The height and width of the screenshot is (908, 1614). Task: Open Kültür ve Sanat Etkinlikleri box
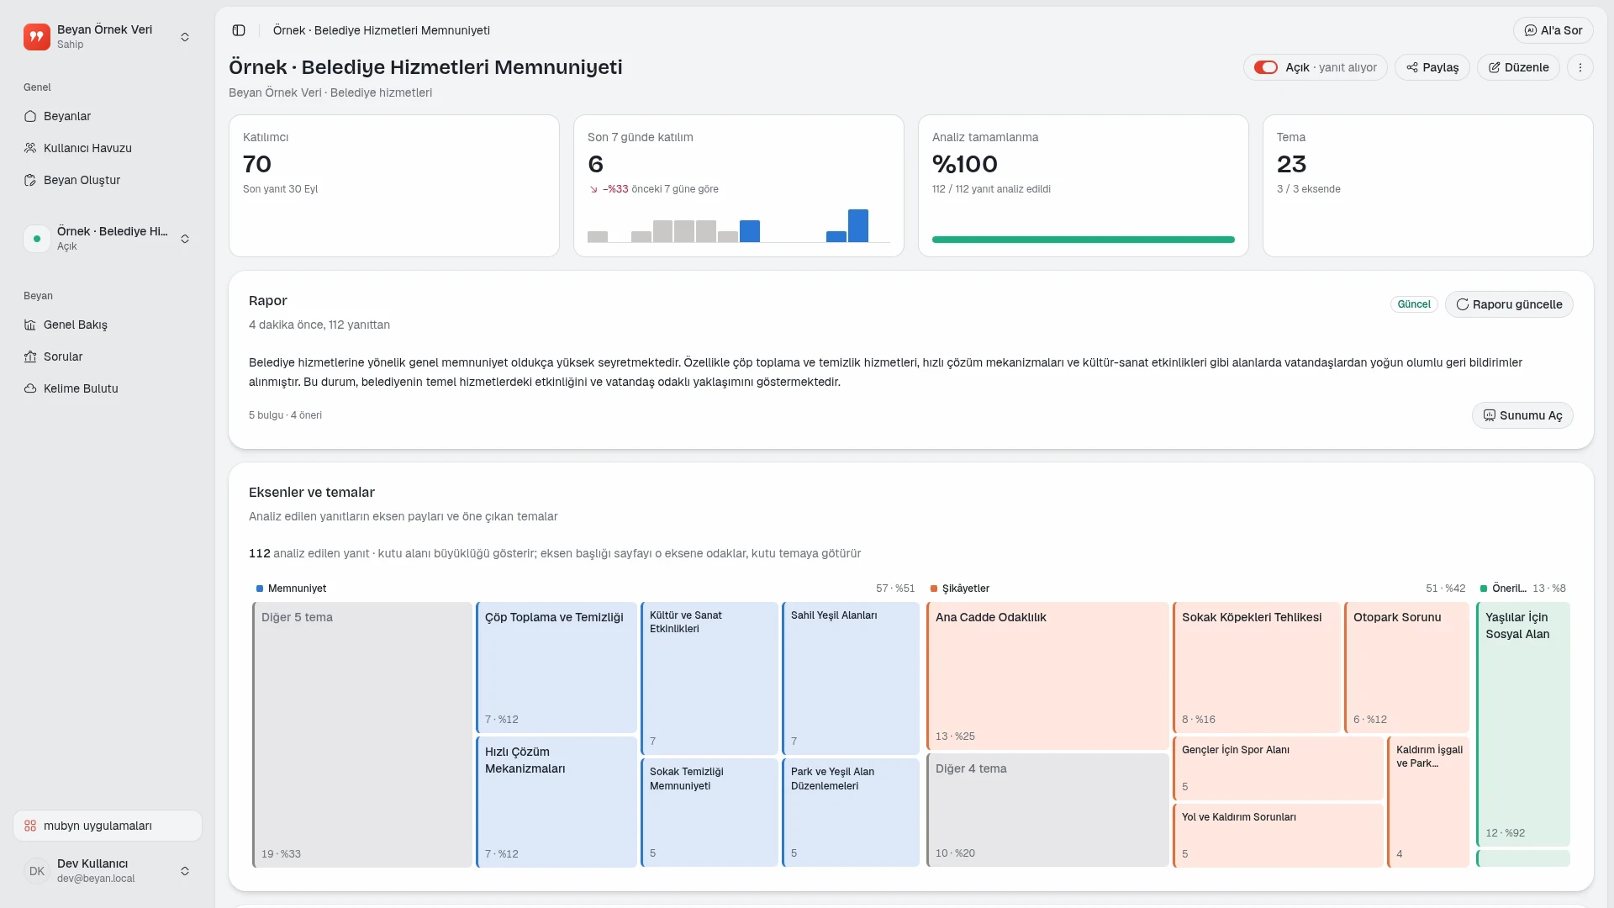point(709,678)
